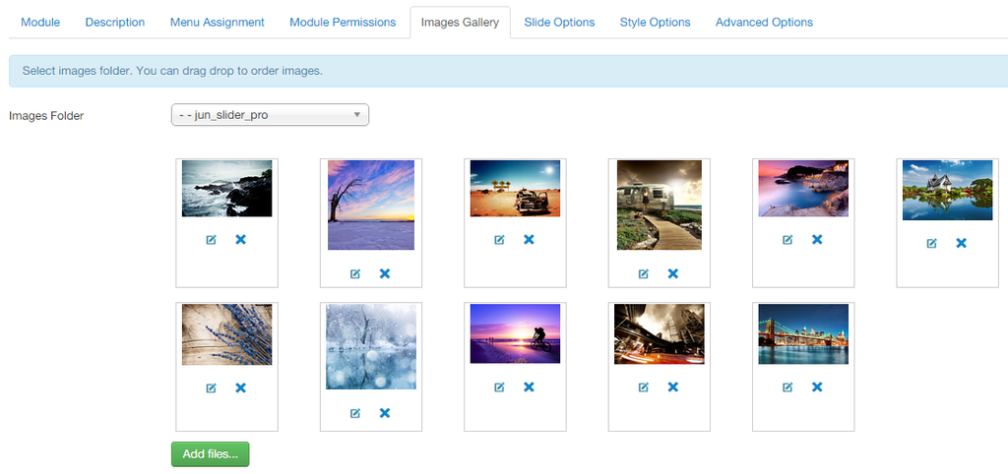1008x474 pixels.
Task: Edit the desert vintage car image
Action: [499, 240]
